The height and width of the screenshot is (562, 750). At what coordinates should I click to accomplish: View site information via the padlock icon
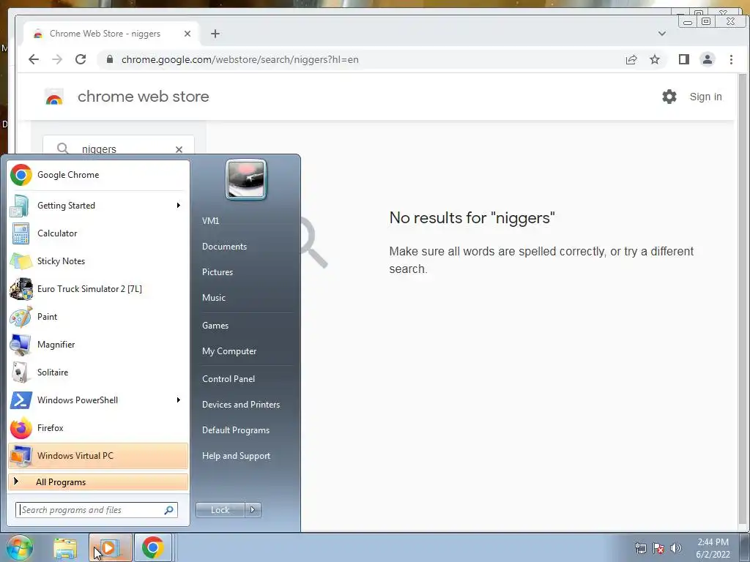(x=110, y=59)
